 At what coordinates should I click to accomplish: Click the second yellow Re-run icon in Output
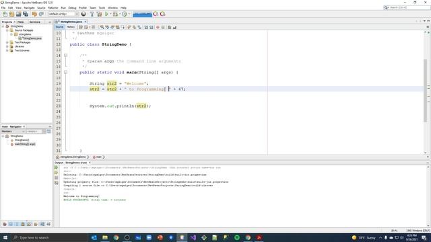click(57, 173)
